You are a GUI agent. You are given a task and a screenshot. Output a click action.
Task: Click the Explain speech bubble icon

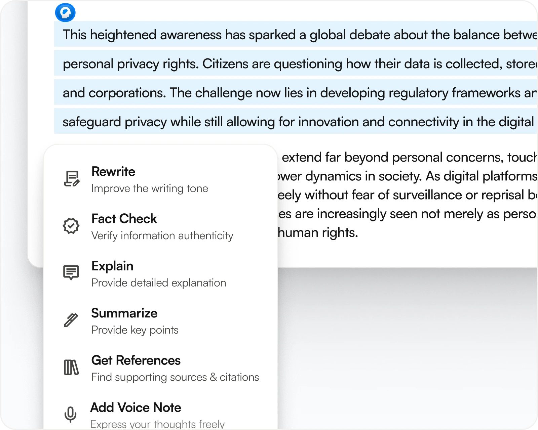click(71, 273)
